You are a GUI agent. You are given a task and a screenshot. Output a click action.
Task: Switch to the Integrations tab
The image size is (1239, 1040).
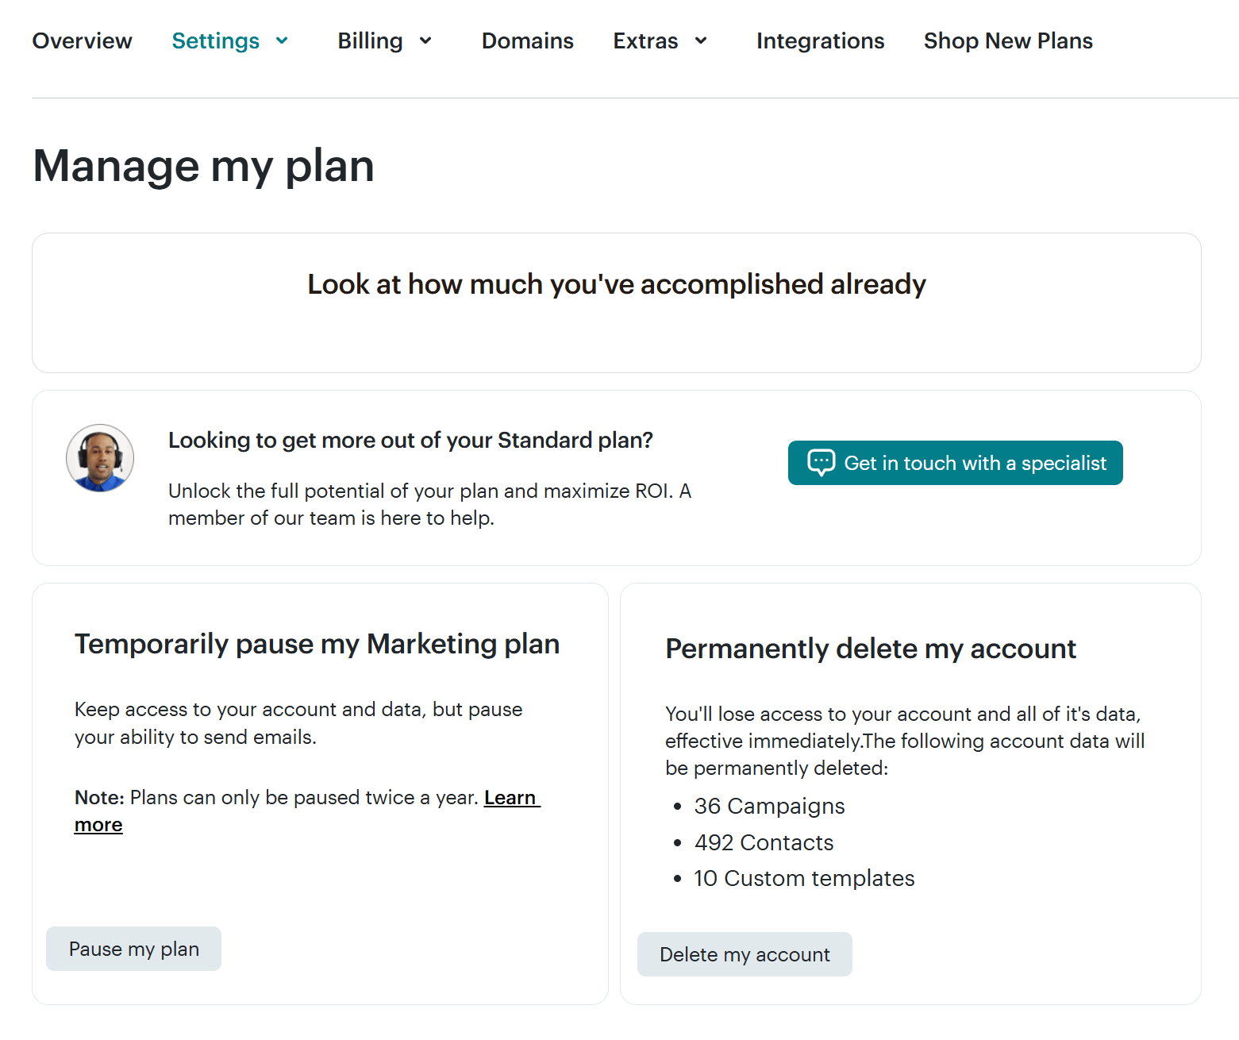(820, 41)
